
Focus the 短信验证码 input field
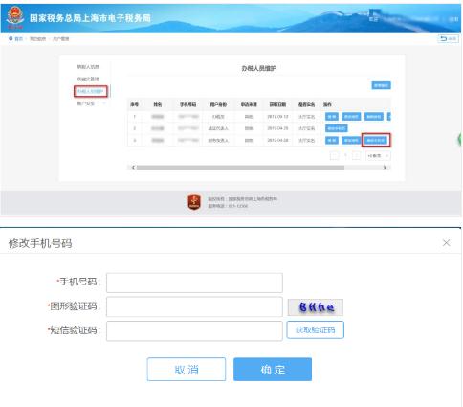[194, 331]
